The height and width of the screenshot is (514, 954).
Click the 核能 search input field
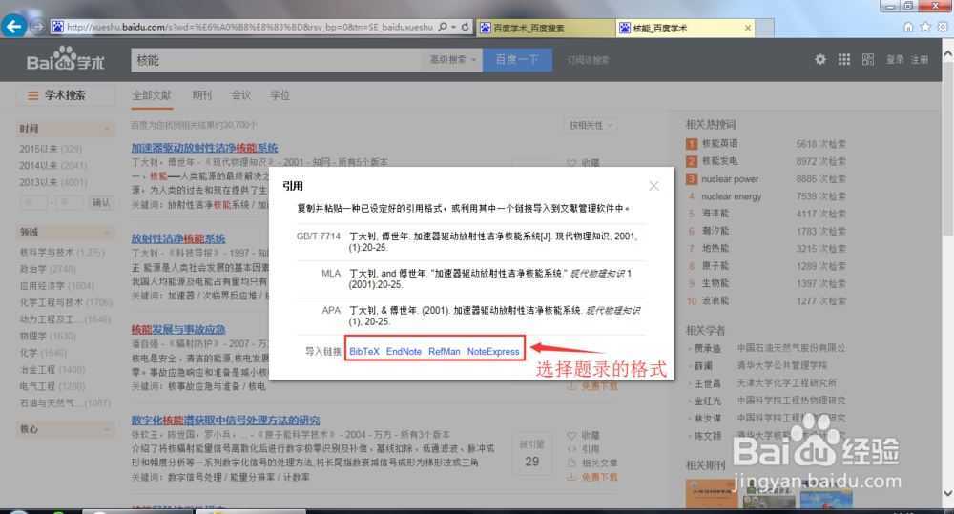(277, 60)
